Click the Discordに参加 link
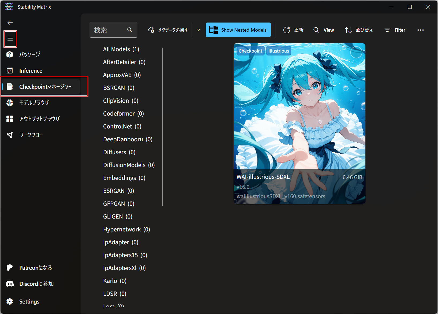This screenshot has width=438, height=314. coord(36,284)
